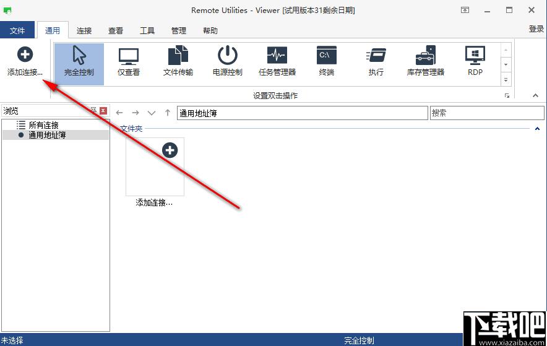Click 未选择 in the status bar
The height and width of the screenshot is (346, 547).
pos(12,340)
